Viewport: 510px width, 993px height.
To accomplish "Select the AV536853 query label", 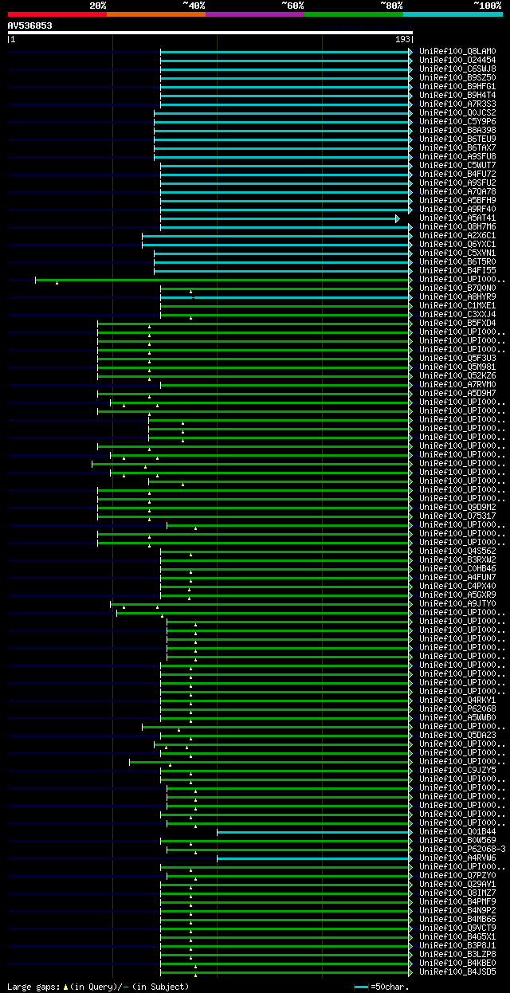I will click(x=30, y=26).
